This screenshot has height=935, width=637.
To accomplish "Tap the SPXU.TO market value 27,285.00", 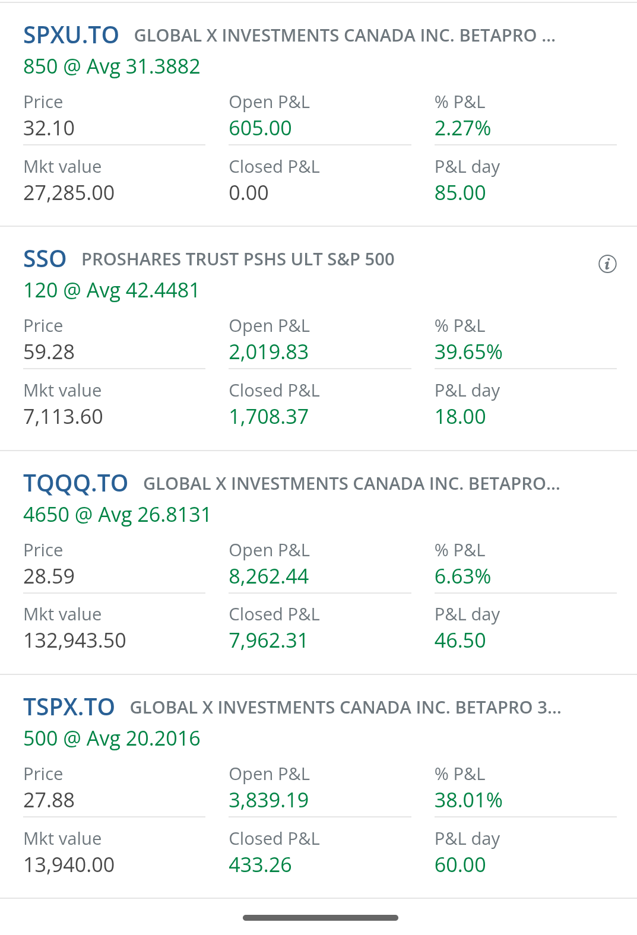I will (x=69, y=193).
